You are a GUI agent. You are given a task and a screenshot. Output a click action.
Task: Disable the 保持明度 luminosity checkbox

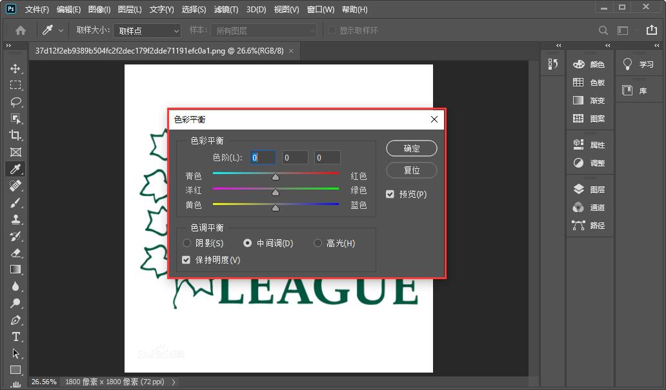coord(186,260)
